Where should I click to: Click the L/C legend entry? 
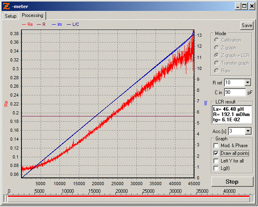pyautogui.click(x=73, y=25)
